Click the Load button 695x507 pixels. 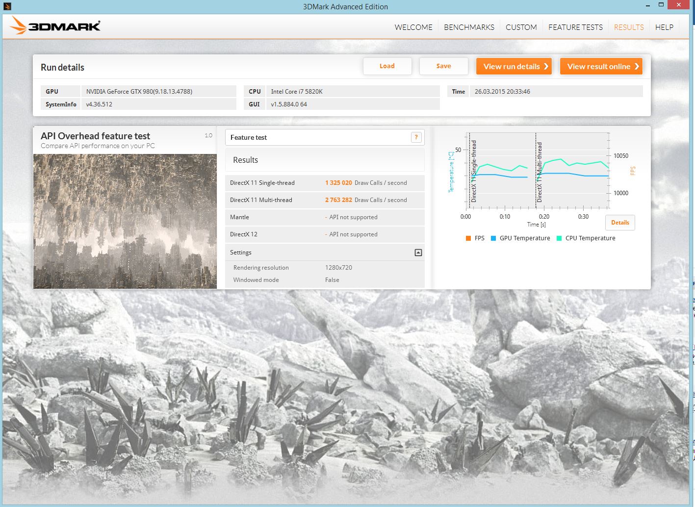[x=387, y=66]
